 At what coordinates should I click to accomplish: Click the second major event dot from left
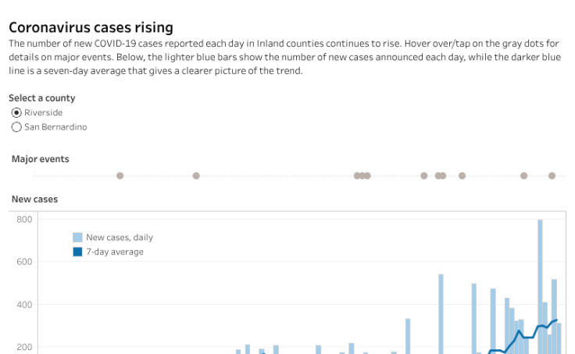196,175
